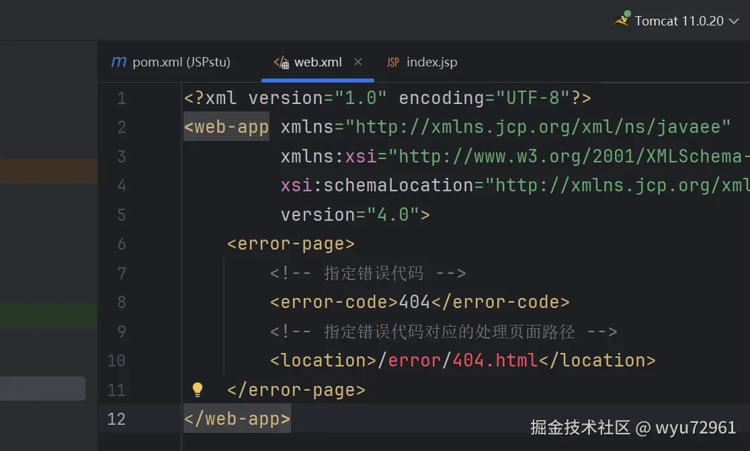The image size is (750, 451).
Task: Click line number 1 in the gutter
Action: (x=122, y=99)
